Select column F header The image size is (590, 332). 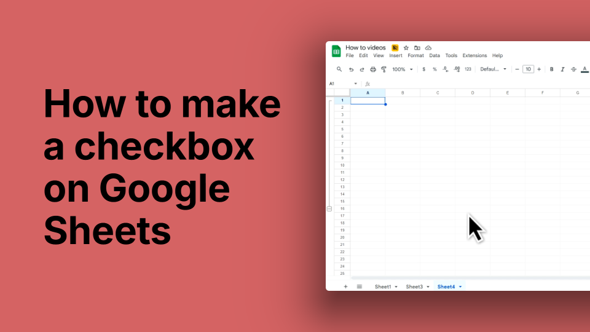(543, 93)
